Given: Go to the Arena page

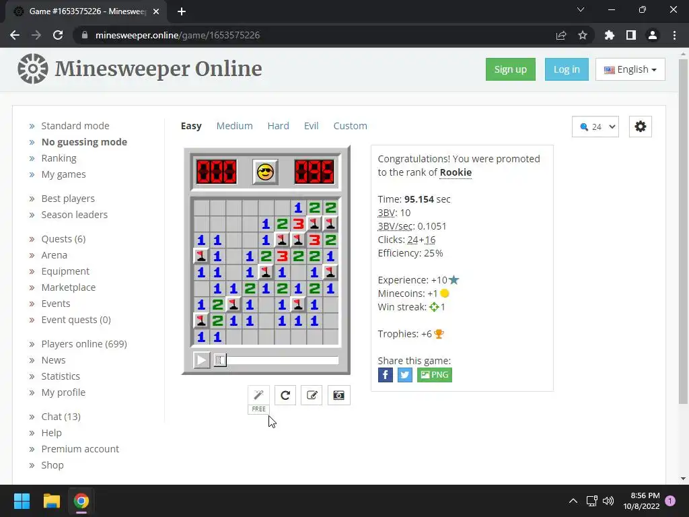Looking at the screenshot, I should coord(54,255).
